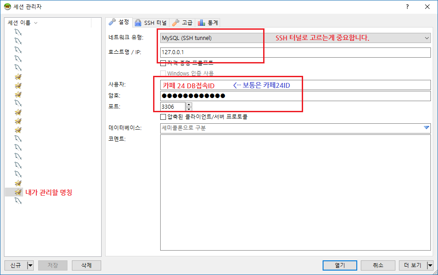Focus the 사용자 input field
Viewport: 438px width, 275px height.
pos(295,85)
